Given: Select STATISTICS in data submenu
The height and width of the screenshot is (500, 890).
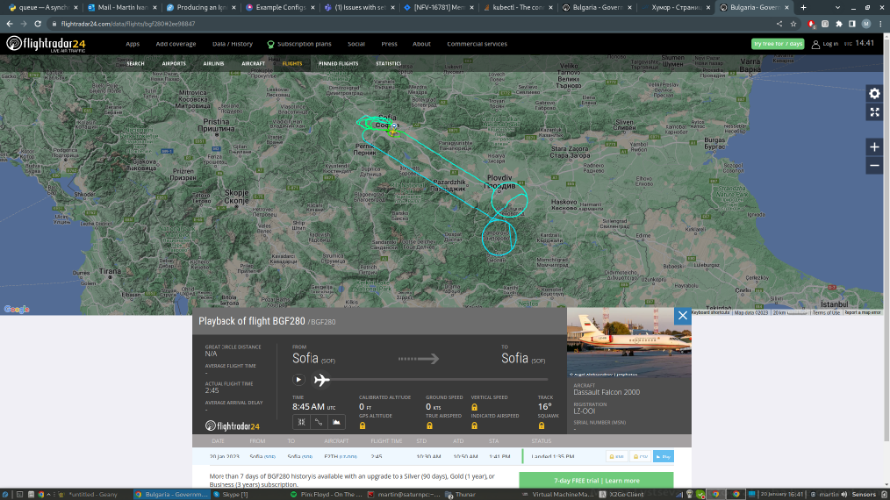Looking at the screenshot, I should [x=389, y=64].
